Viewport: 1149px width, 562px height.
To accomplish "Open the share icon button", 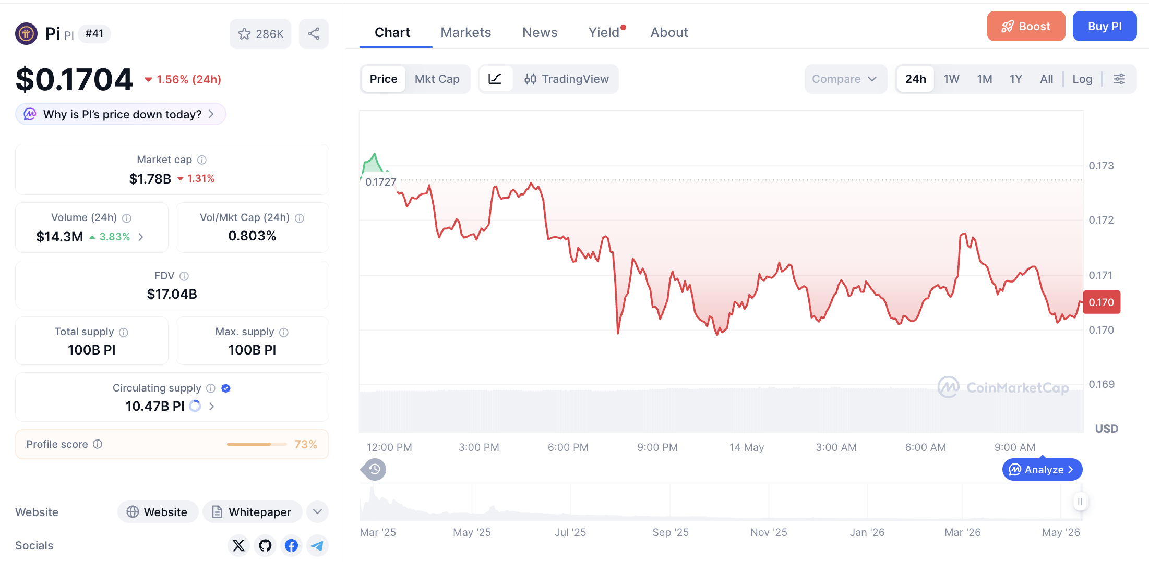I will (x=314, y=34).
